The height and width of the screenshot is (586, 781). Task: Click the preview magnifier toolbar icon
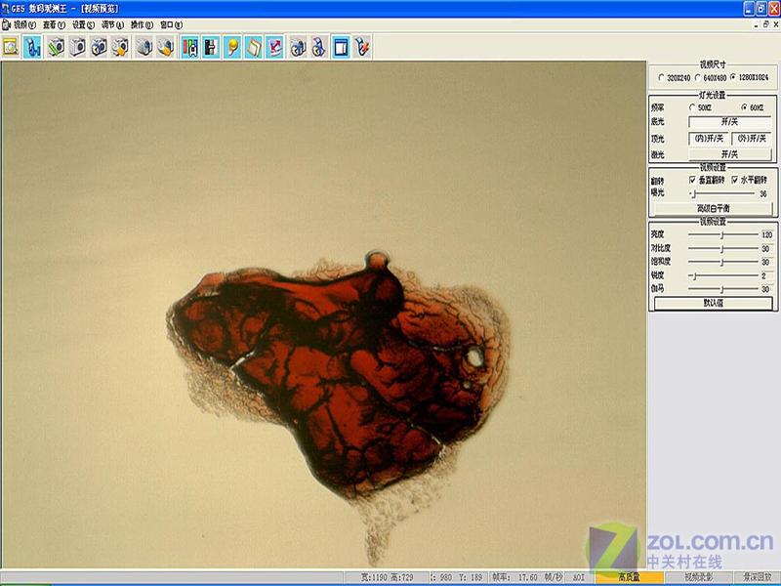point(11,47)
